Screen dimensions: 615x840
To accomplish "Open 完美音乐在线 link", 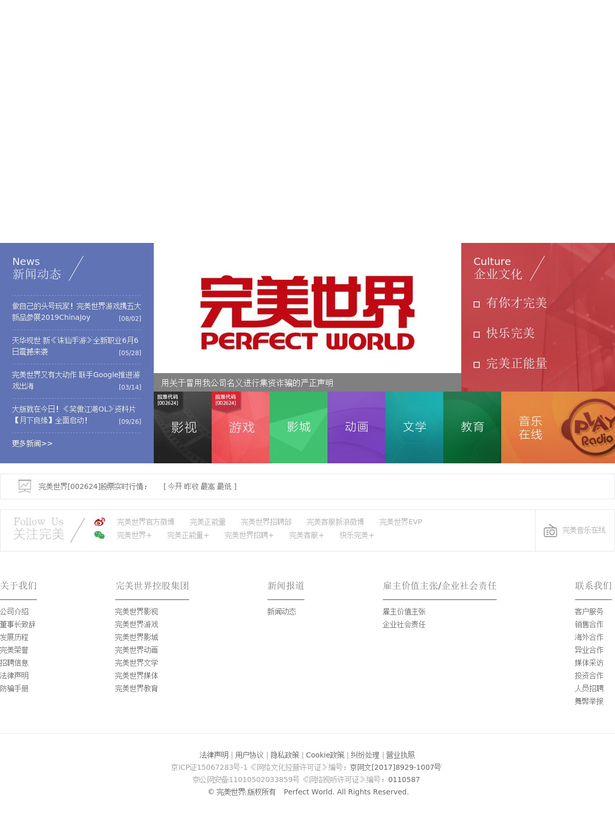I will 584,530.
